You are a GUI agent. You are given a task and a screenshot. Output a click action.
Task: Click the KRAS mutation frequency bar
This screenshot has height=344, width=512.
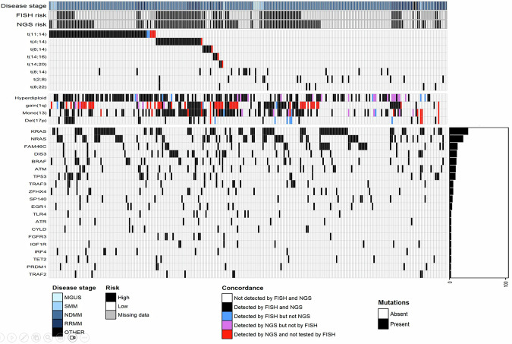click(459, 131)
